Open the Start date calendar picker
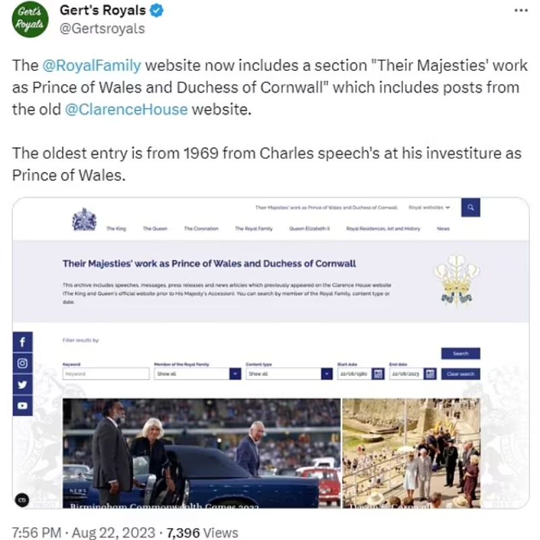540x540 pixels. pyautogui.click(x=378, y=373)
